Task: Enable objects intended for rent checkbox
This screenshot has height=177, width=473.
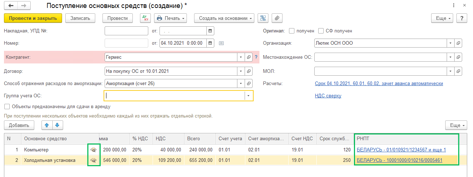Action: point(6,107)
